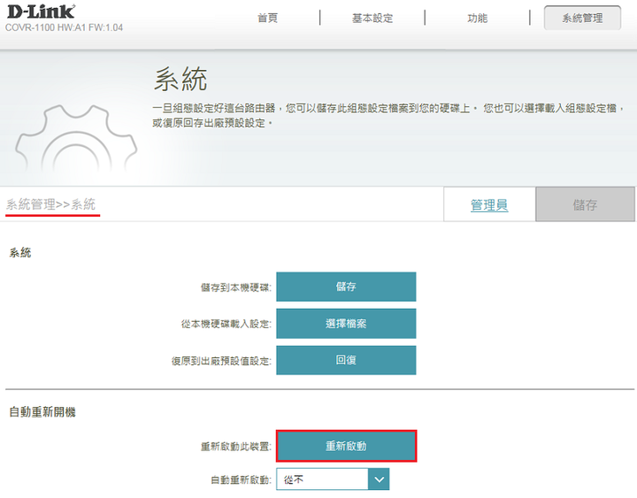This screenshot has height=498, width=637.
Task: Click the 系統 page title
Action: coord(180,79)
